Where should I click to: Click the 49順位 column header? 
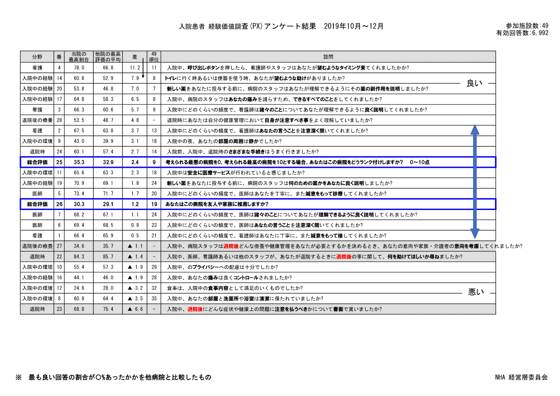[x=154, y=57]
